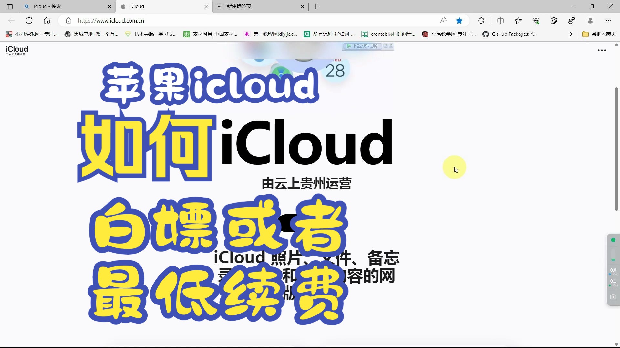Click the browser back arrow
620x348 pixels.
[x=11, y=21]
